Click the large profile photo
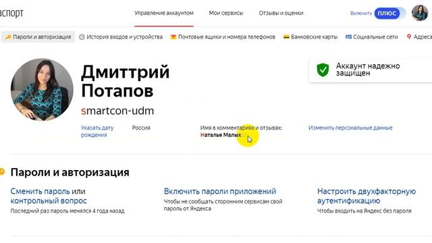432x243 pixels. (42, 90)
